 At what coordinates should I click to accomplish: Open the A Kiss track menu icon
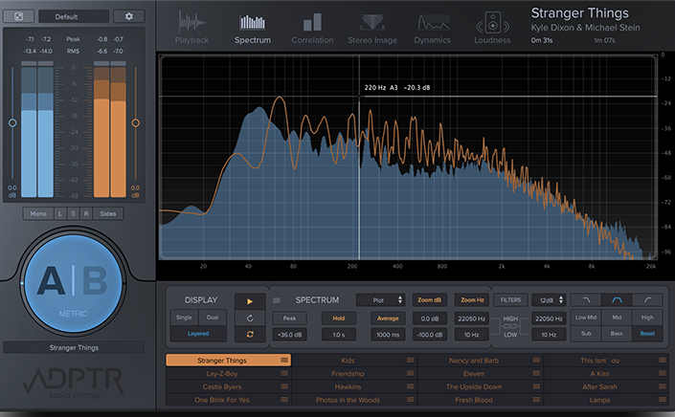click(x=663, y=373)
